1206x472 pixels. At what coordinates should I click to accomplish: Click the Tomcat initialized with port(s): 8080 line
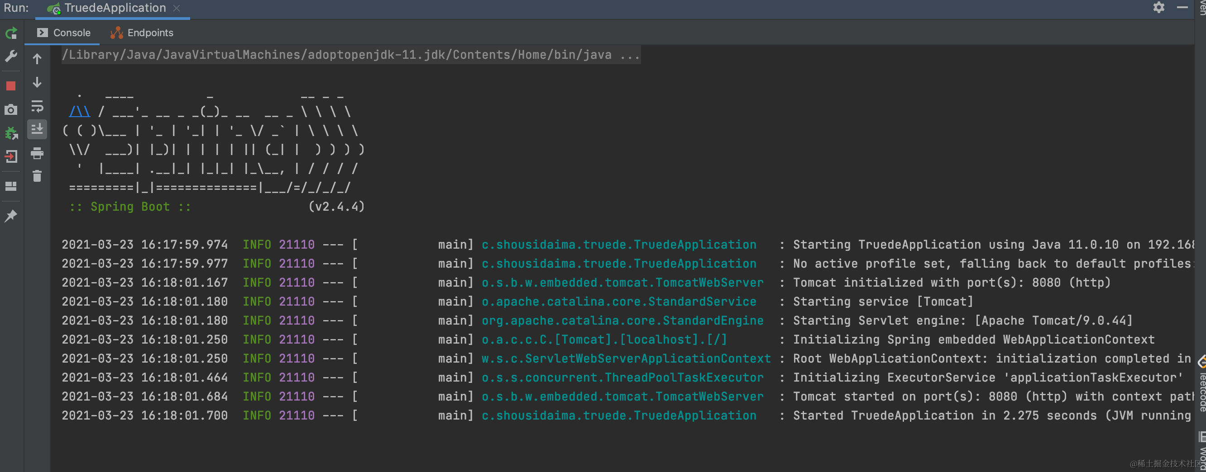(952, 283)
